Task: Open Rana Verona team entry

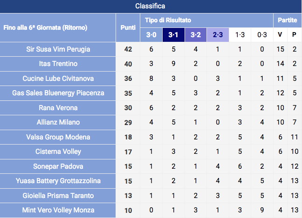Action: click(x=58, y=108)
